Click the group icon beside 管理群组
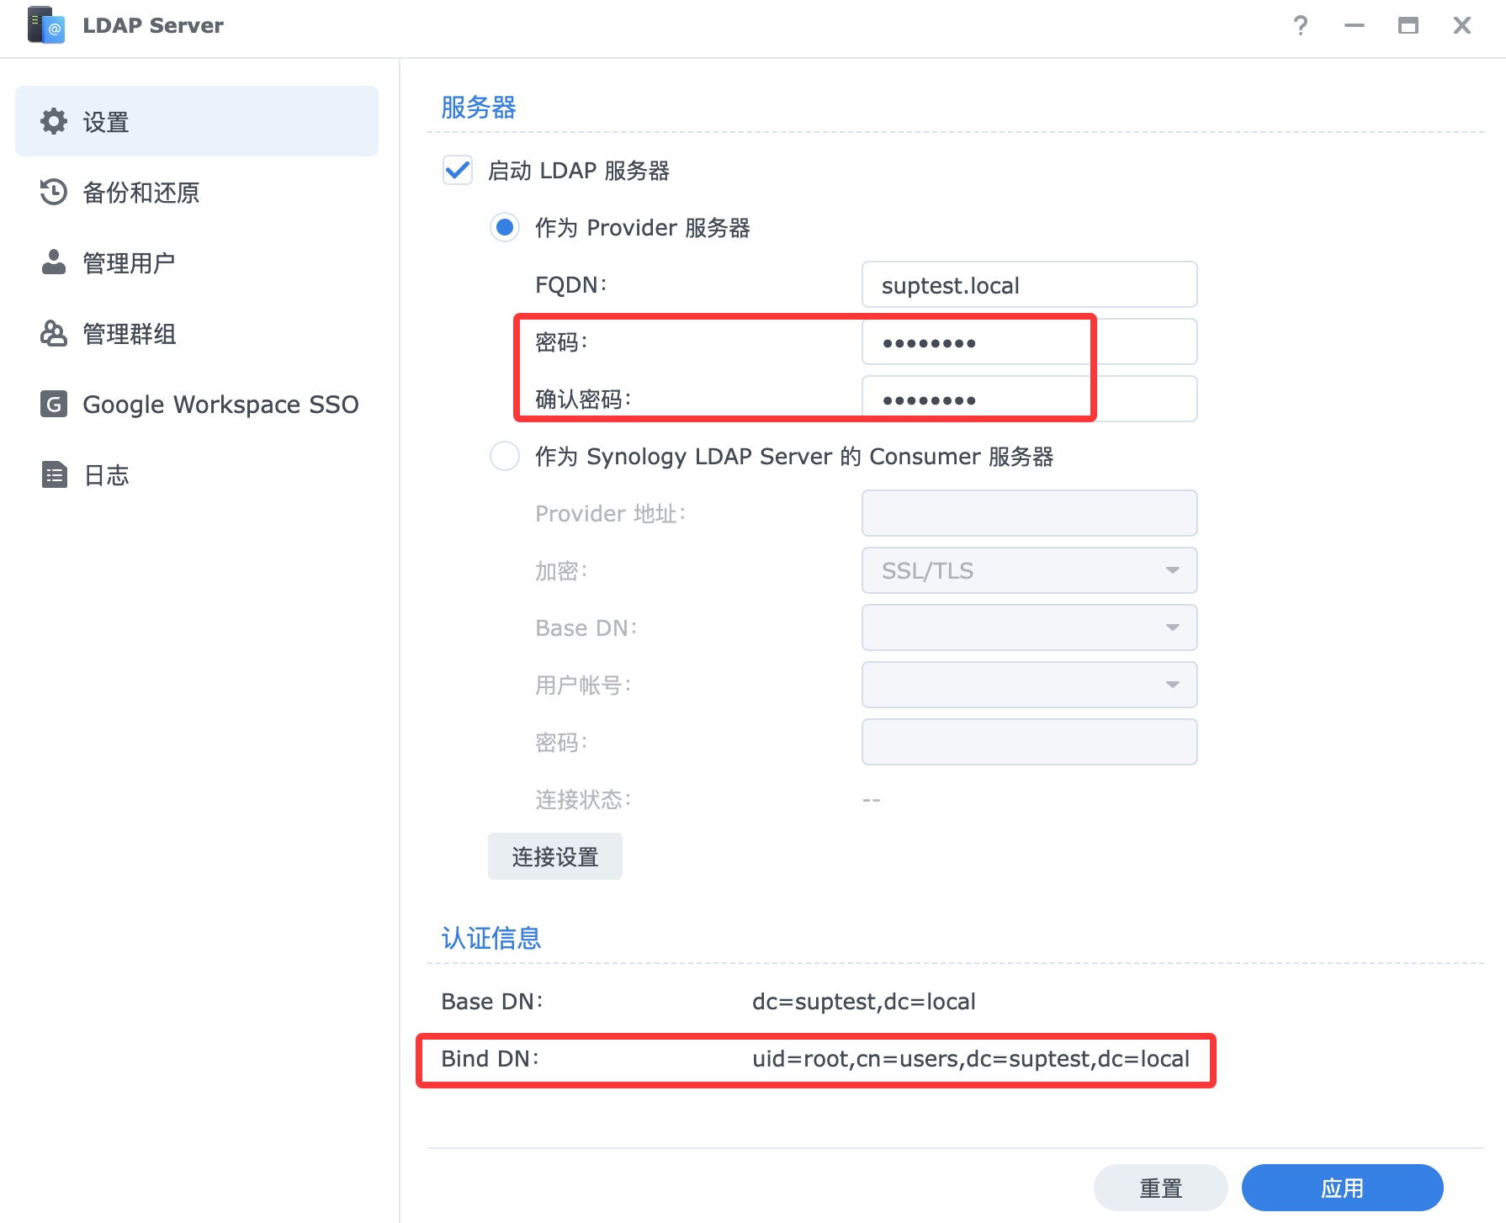Image resolution: width=1506 pixels, height=1223 pixels. click(x=54, y=333)
